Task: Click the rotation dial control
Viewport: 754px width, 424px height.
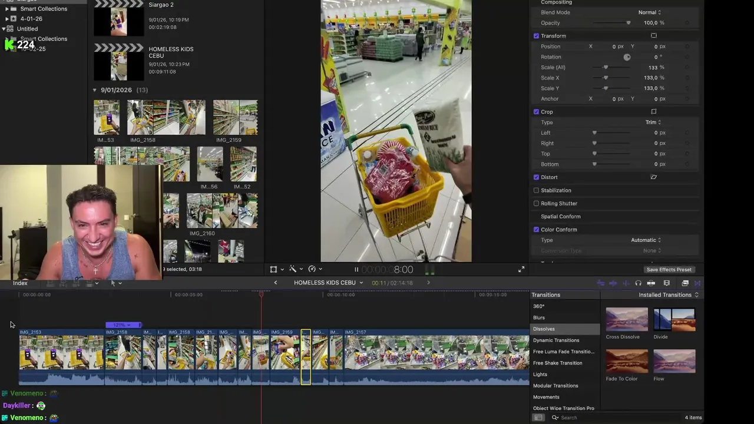Action: click(x=627, y=57)
